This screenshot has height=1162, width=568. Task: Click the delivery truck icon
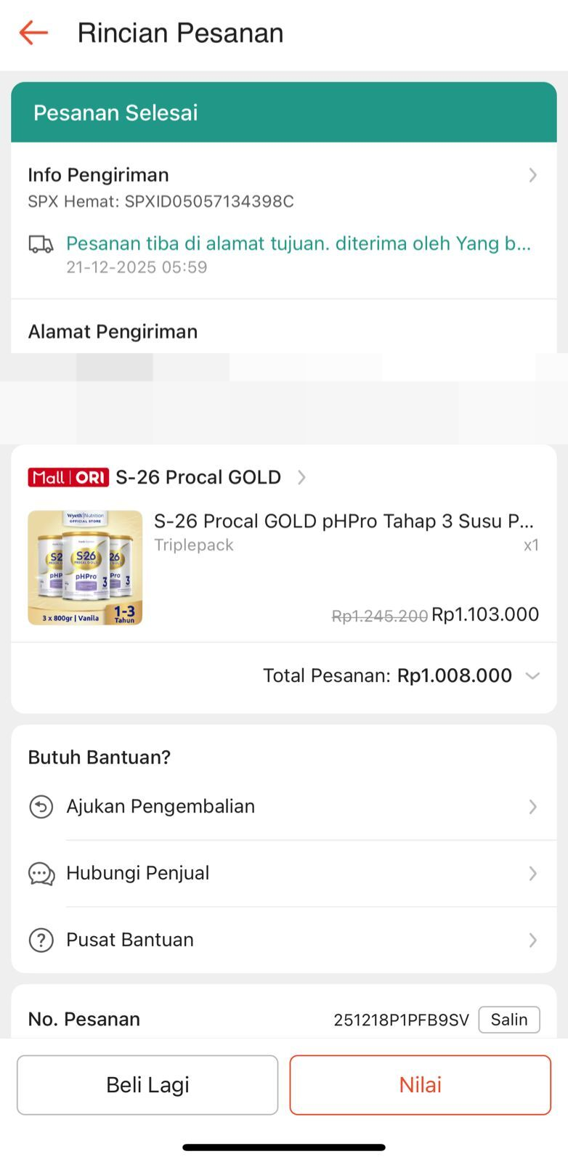click(41, 245)
